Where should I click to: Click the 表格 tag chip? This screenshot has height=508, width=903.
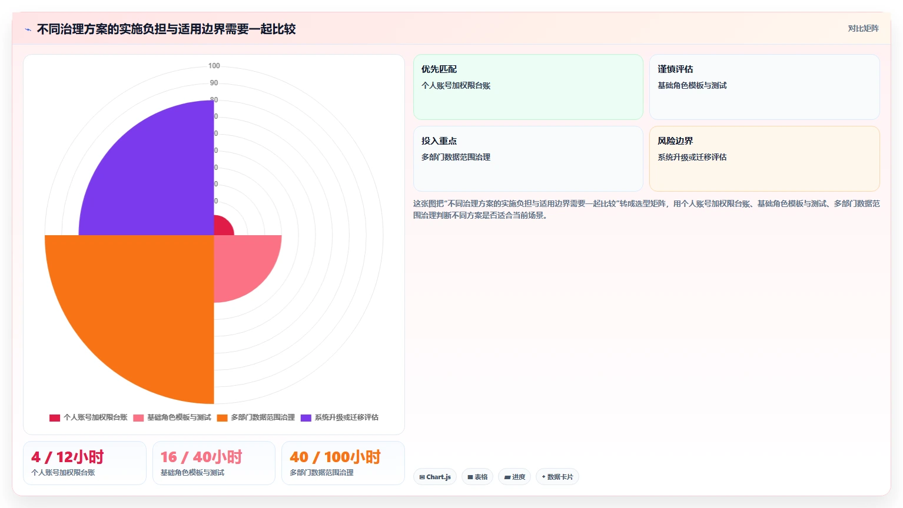click(x=477, y=477)
